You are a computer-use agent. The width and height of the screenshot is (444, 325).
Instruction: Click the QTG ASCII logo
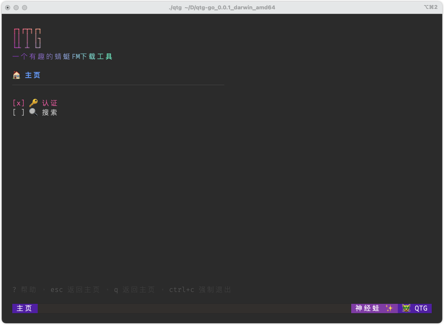pyautogui.click(x=28, y=38)
